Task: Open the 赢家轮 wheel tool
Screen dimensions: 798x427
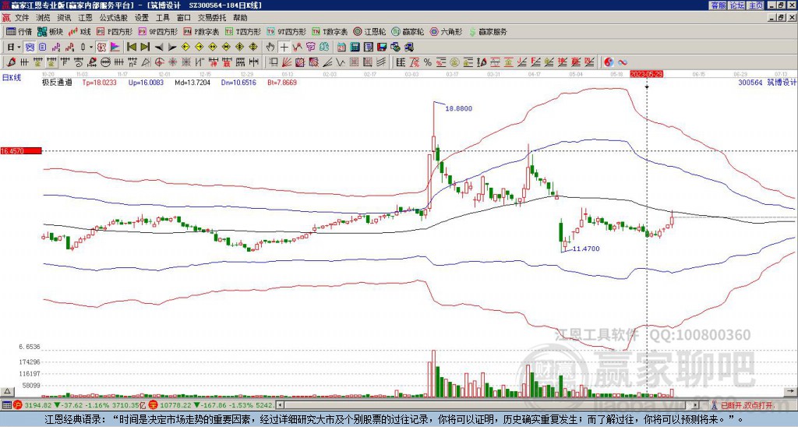Action: (x=408, y=31)
